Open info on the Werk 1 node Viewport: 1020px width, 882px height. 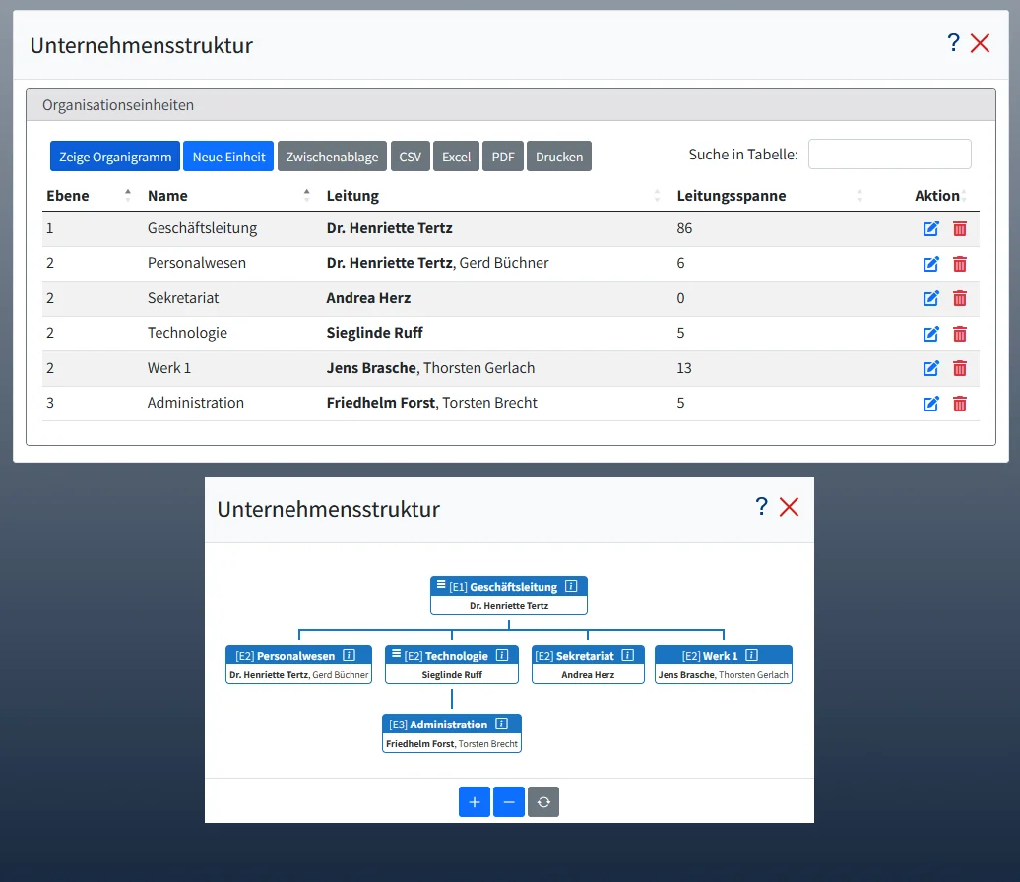pos(751,655)
